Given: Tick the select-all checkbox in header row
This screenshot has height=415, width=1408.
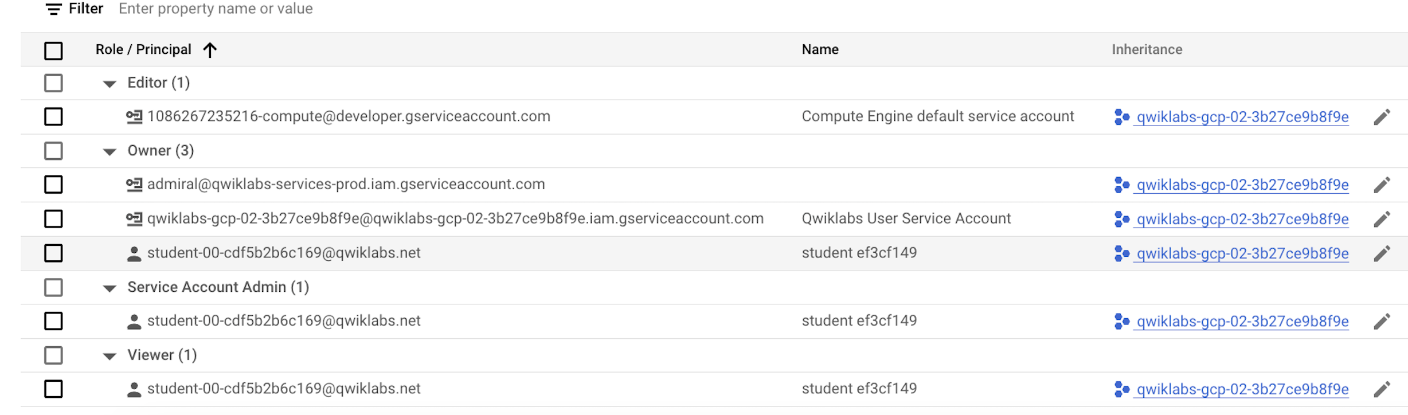Looking at the screenshot, I should (53, 50).
